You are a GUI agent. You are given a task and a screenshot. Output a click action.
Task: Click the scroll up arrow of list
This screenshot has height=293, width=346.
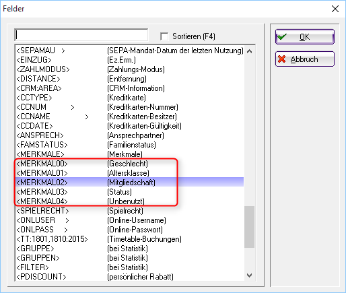(x=249, y=51)
